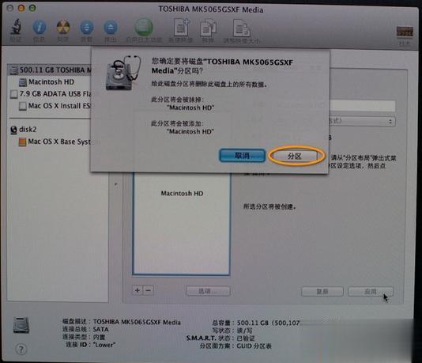This screenshot has width=422, height=363.
Task: Click the blue 取消 cancel button
Action: click(x=243, y=155)
